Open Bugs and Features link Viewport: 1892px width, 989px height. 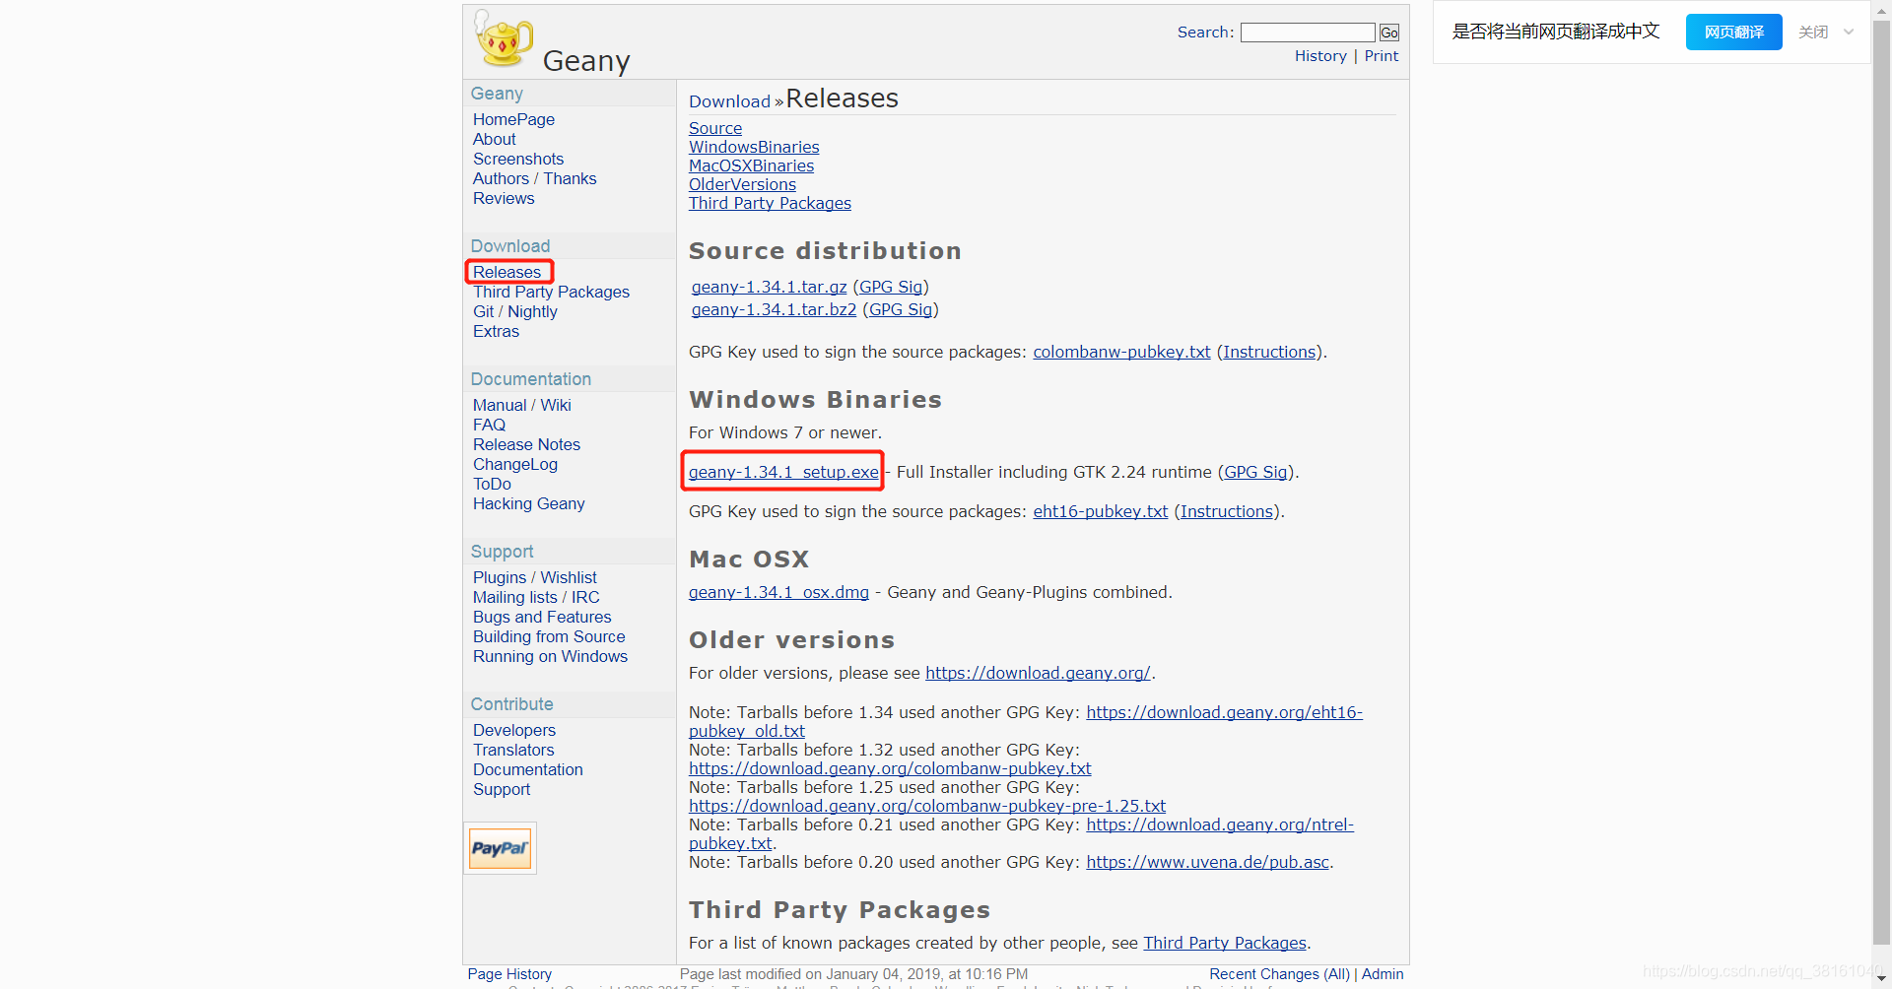tap(542, 617)
